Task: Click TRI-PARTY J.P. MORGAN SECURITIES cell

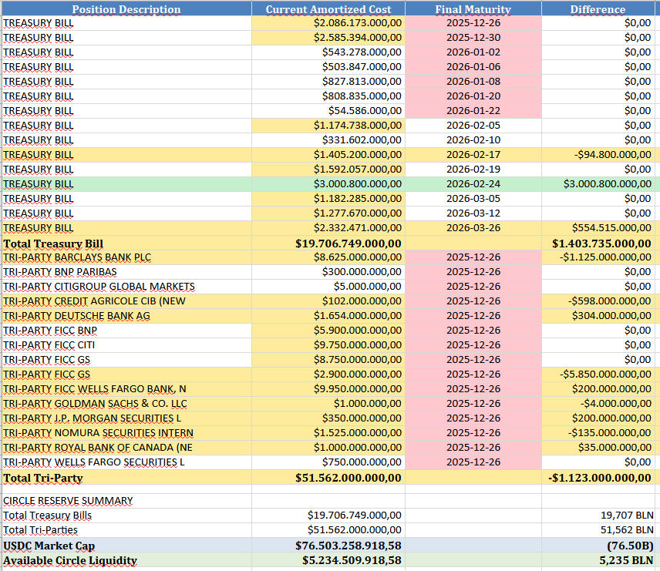Action: click(126, 418)
